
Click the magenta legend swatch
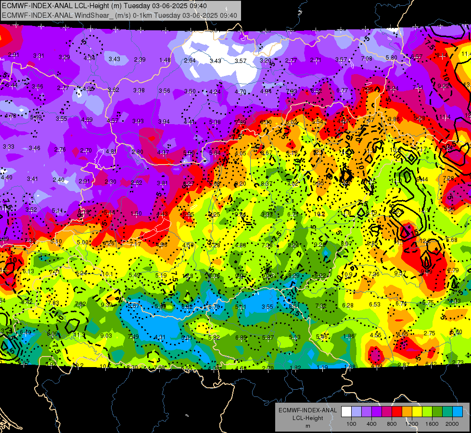(387, 412)
